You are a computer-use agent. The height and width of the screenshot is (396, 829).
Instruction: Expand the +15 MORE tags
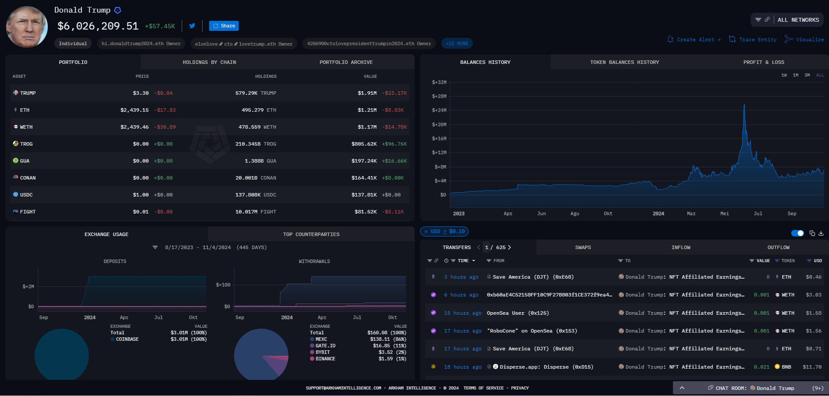(x=456, y=43)
